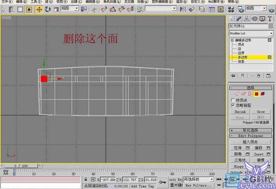Select 顶点 in the modifier stack

click(241, 44)
